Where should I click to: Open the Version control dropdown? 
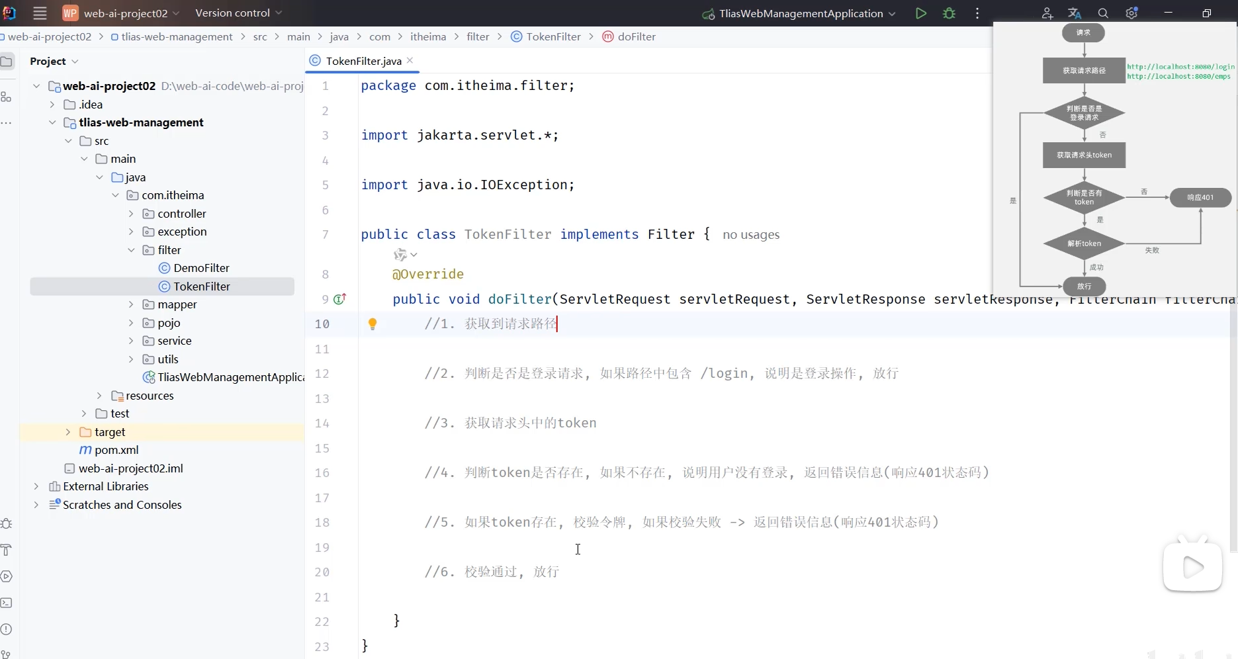[238, 13]
